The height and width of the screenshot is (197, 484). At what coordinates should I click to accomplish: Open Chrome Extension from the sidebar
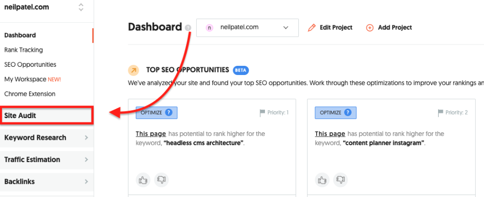29,94
